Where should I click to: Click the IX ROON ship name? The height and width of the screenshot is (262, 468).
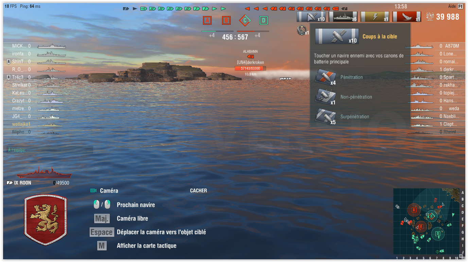22,183
